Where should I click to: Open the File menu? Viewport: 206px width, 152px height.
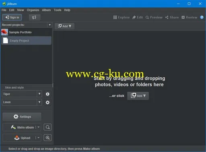coord(4,10)
